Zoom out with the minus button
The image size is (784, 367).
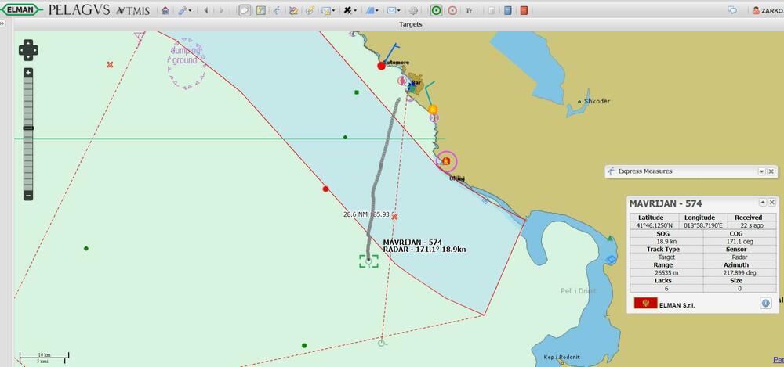tap(28, 195)
